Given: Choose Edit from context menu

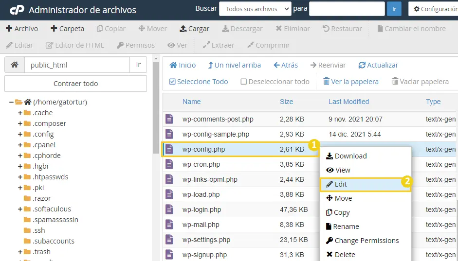Looking at the screenshot, I should coord(365,184).
